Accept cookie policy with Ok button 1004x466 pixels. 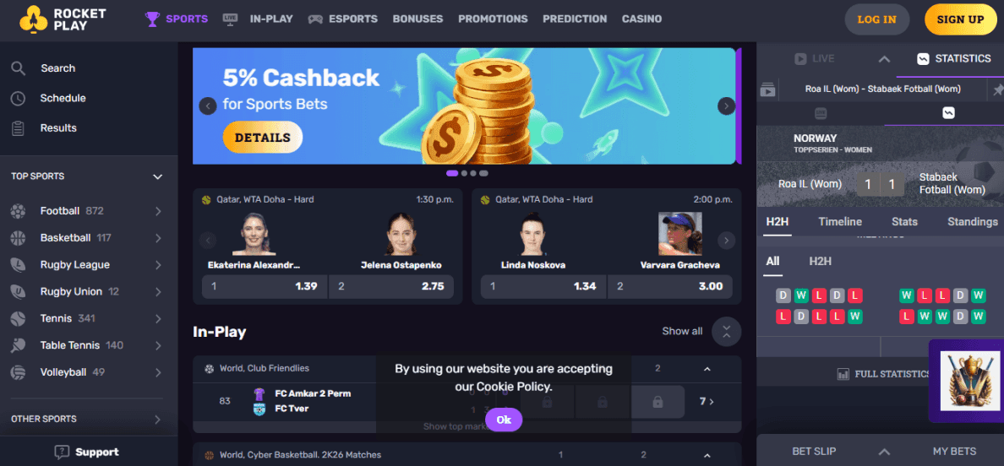pyautogui.click(x=504, y=420)
